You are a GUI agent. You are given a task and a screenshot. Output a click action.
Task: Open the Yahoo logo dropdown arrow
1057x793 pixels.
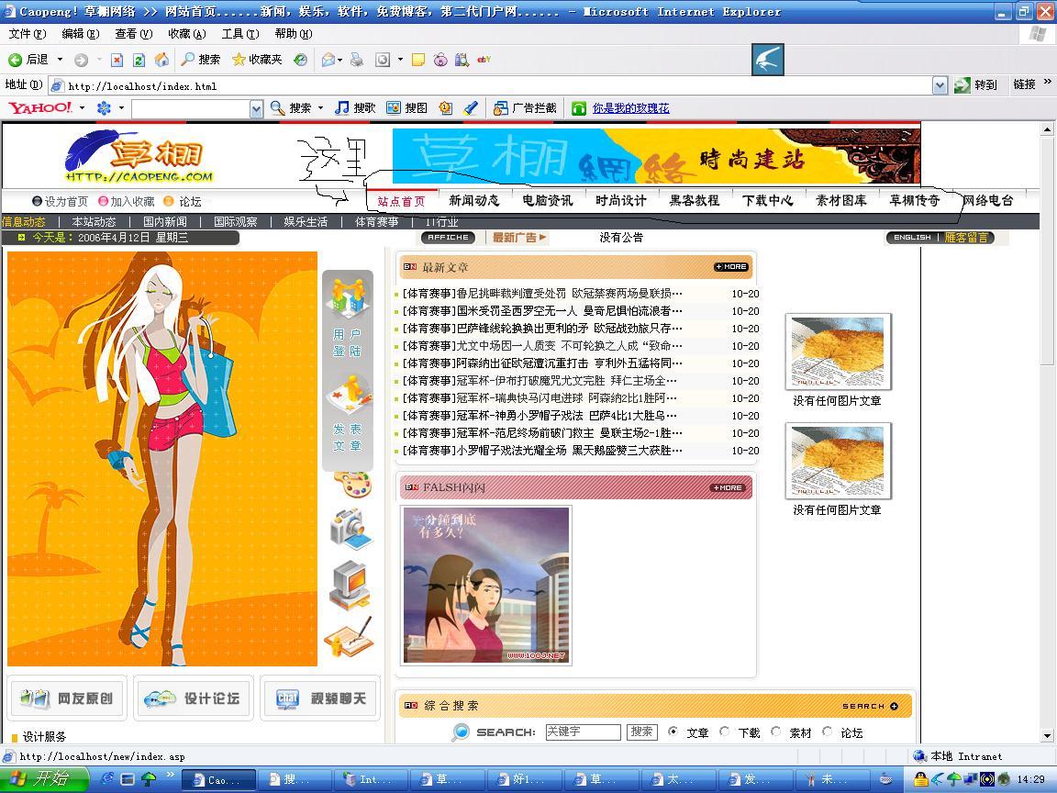point(83,108)
